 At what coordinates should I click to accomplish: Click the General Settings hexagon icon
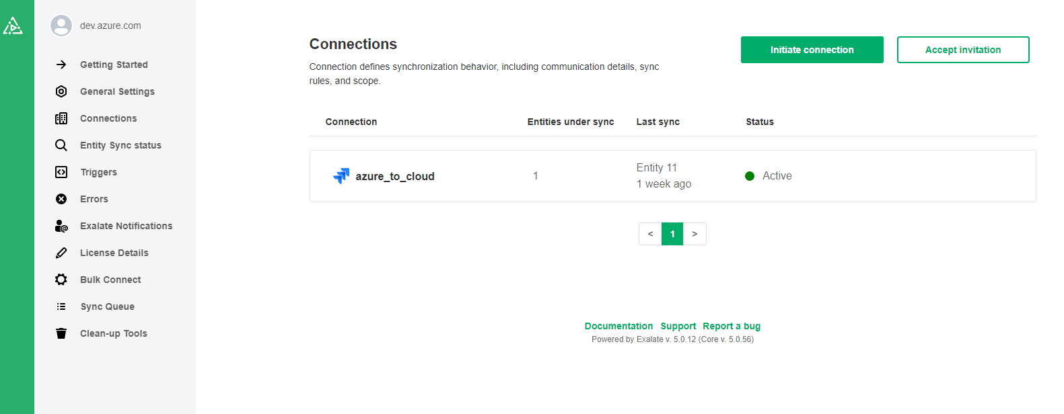click(61, 91)
